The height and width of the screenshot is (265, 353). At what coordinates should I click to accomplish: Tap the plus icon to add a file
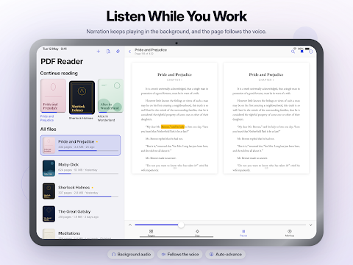99,52
